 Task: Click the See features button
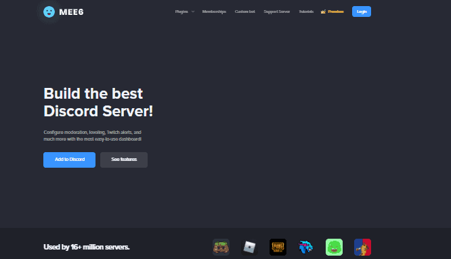[124, 160]
